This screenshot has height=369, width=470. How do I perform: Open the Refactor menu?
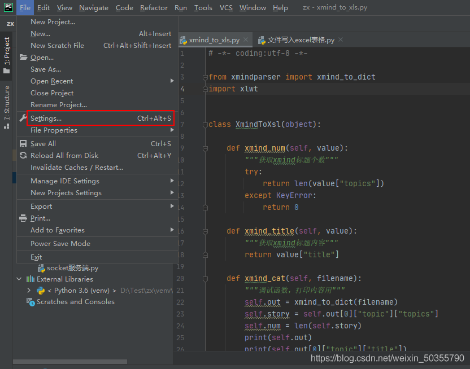tap(154, 7)
